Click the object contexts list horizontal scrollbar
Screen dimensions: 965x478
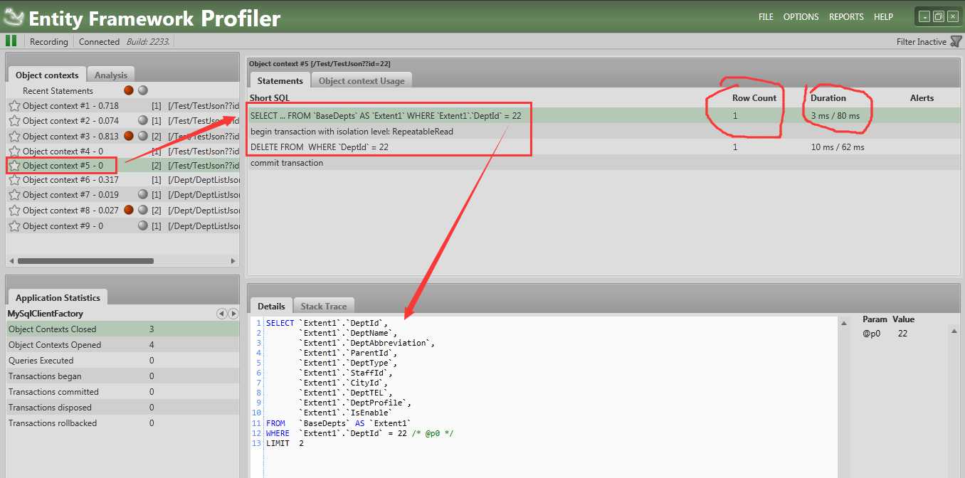click(x=85, y=261)
